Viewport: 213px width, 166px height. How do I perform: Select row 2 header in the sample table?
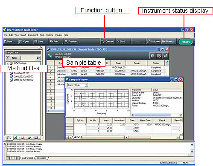[51, 71]
